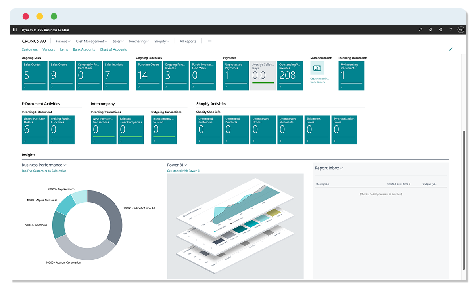Expand the Purchasing menu
476x289 pixels.
pos(139,41)
